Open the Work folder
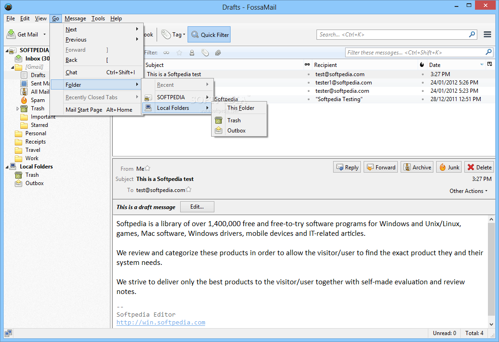 [27, 158]
